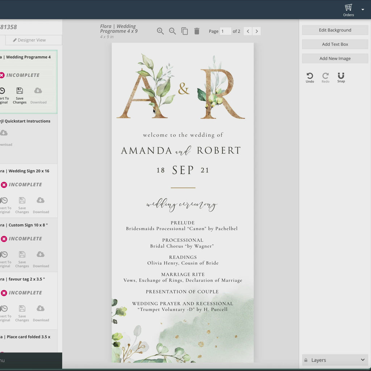Image resolution: width=371 pixels, height=371 pixels.
Task: Delete the current page with trash icon
Action: point(197,31)
